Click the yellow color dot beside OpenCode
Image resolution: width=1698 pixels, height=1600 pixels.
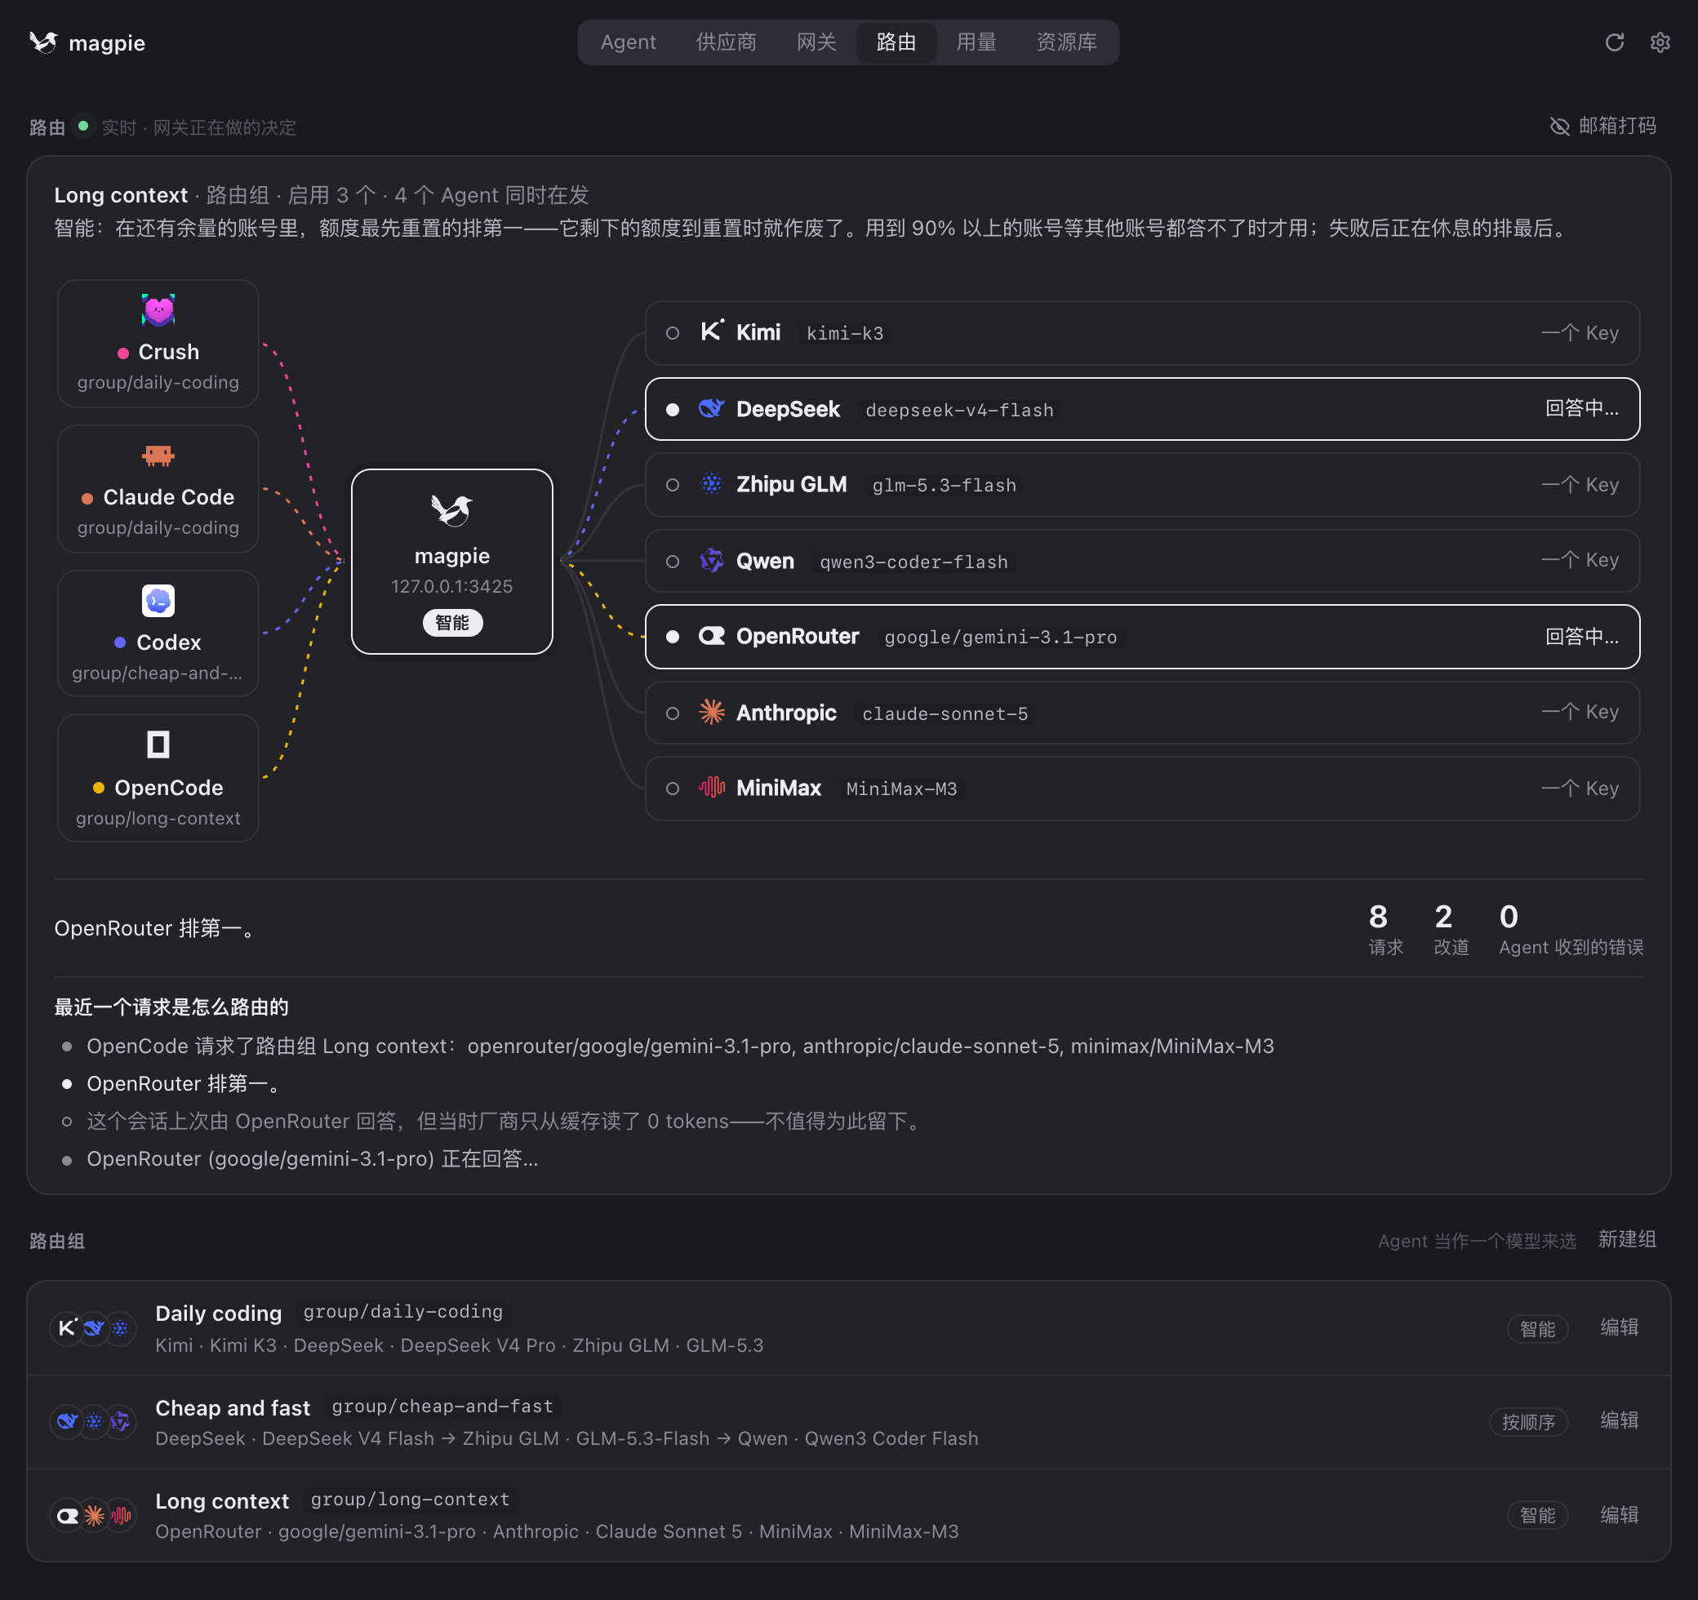[x=98, y=788]
